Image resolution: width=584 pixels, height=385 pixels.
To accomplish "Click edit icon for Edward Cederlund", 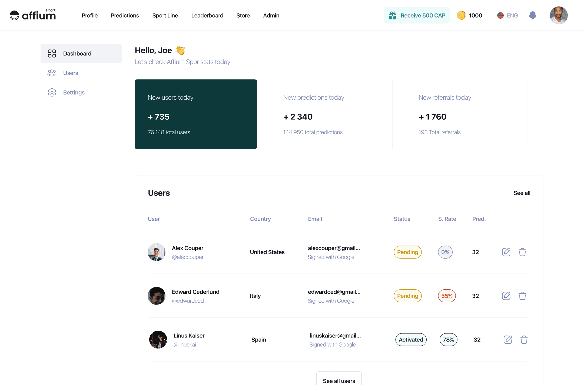I will pos(506,296).
